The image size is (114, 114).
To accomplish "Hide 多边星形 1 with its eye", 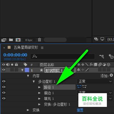I will [x=4, y=81].
